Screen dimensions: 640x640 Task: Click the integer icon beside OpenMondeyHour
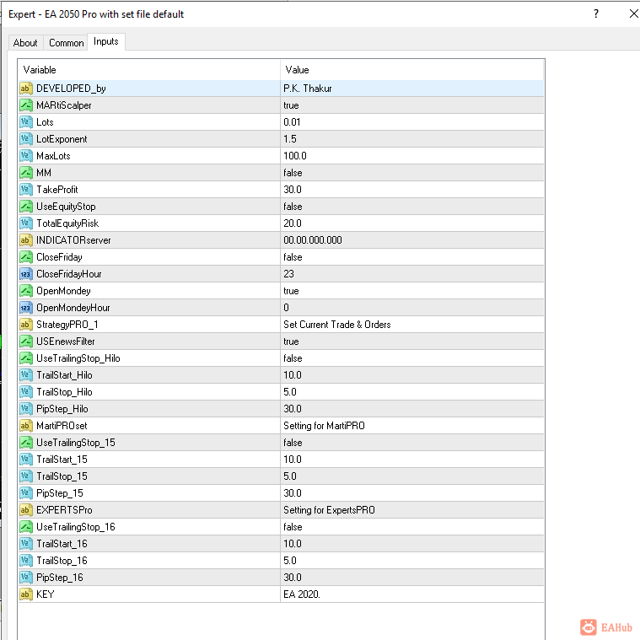click(25, 308)
